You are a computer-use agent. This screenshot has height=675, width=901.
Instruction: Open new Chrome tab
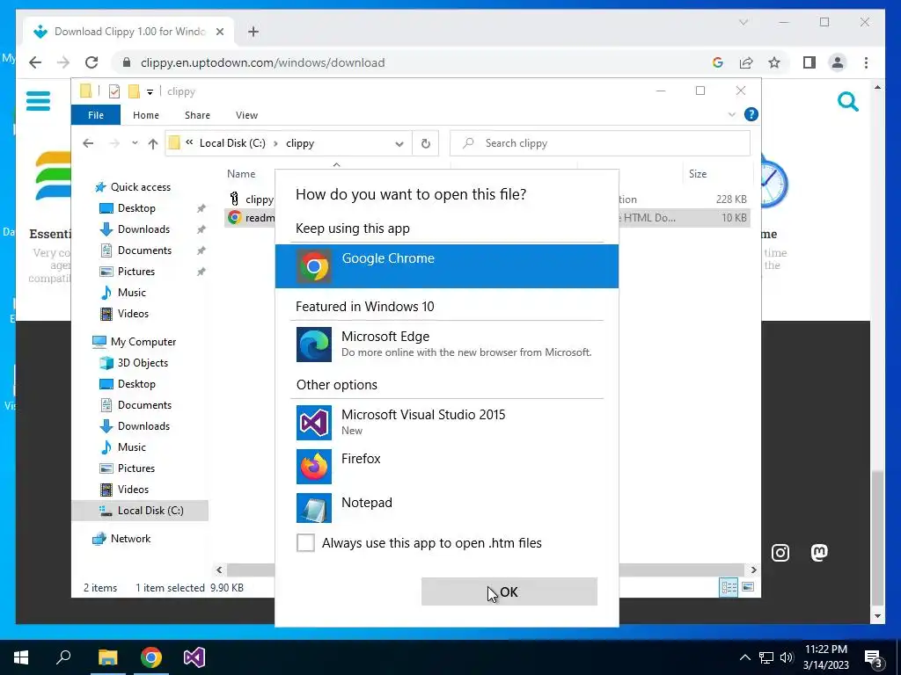[x=253, y=32]
